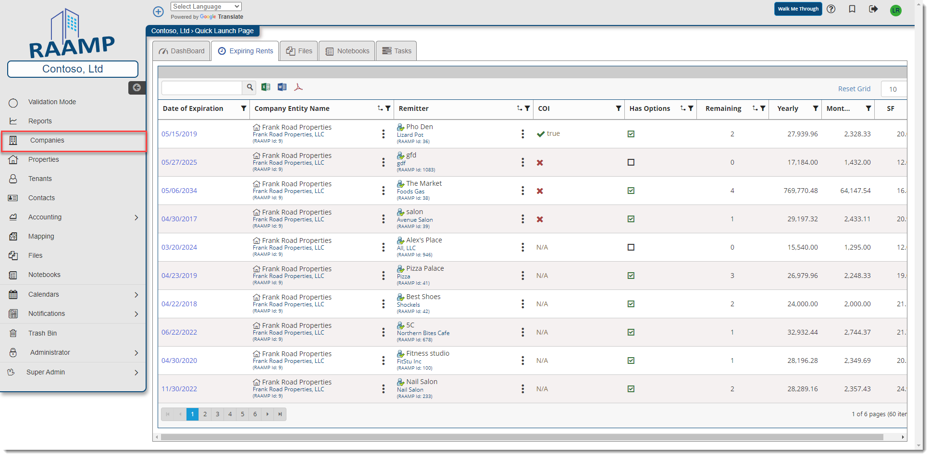Viewport: 930px width, 457px height.
Task: Open the page size 10 box
Action: 893,89
